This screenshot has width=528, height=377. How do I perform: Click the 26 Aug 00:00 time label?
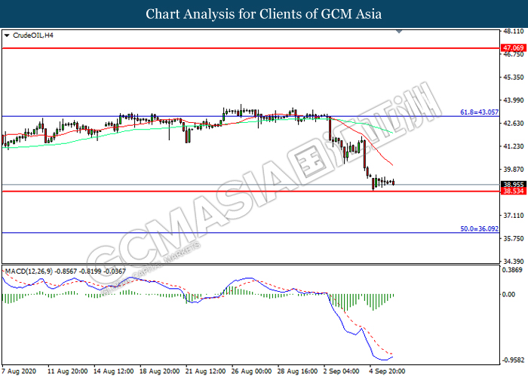(251, 371)
